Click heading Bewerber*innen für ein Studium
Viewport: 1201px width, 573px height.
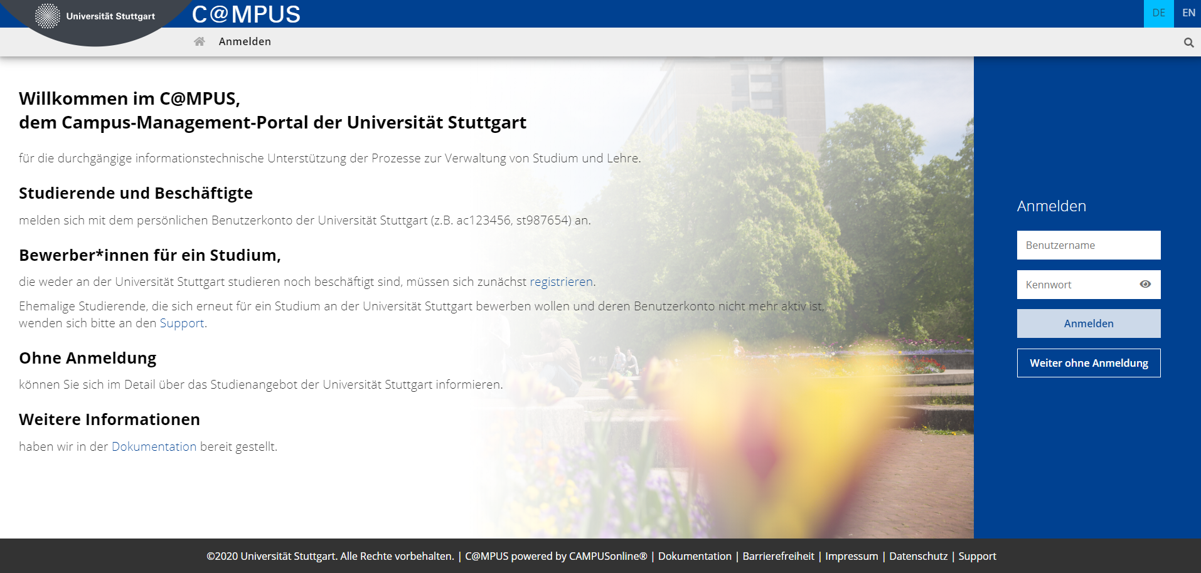150,255
